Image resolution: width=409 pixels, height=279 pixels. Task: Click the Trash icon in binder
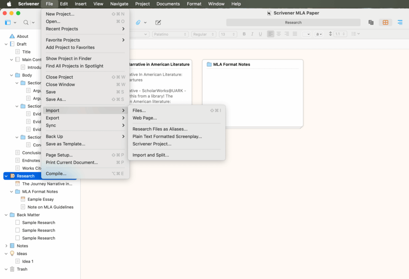[x=12, y=269]
